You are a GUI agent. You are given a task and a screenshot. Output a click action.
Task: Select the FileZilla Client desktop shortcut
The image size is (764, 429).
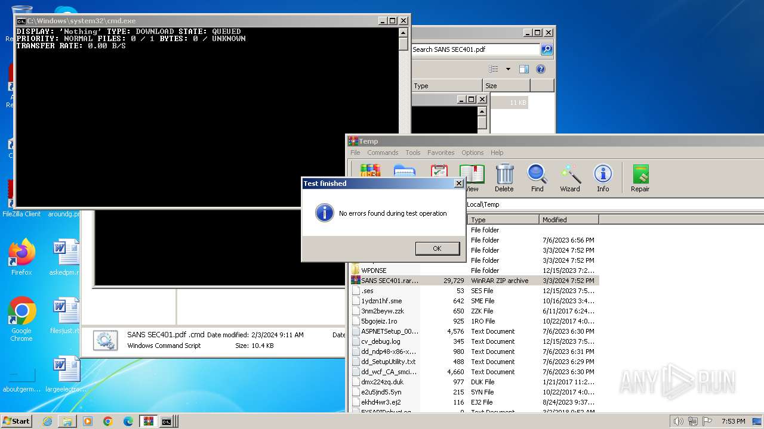pos(21,200)
